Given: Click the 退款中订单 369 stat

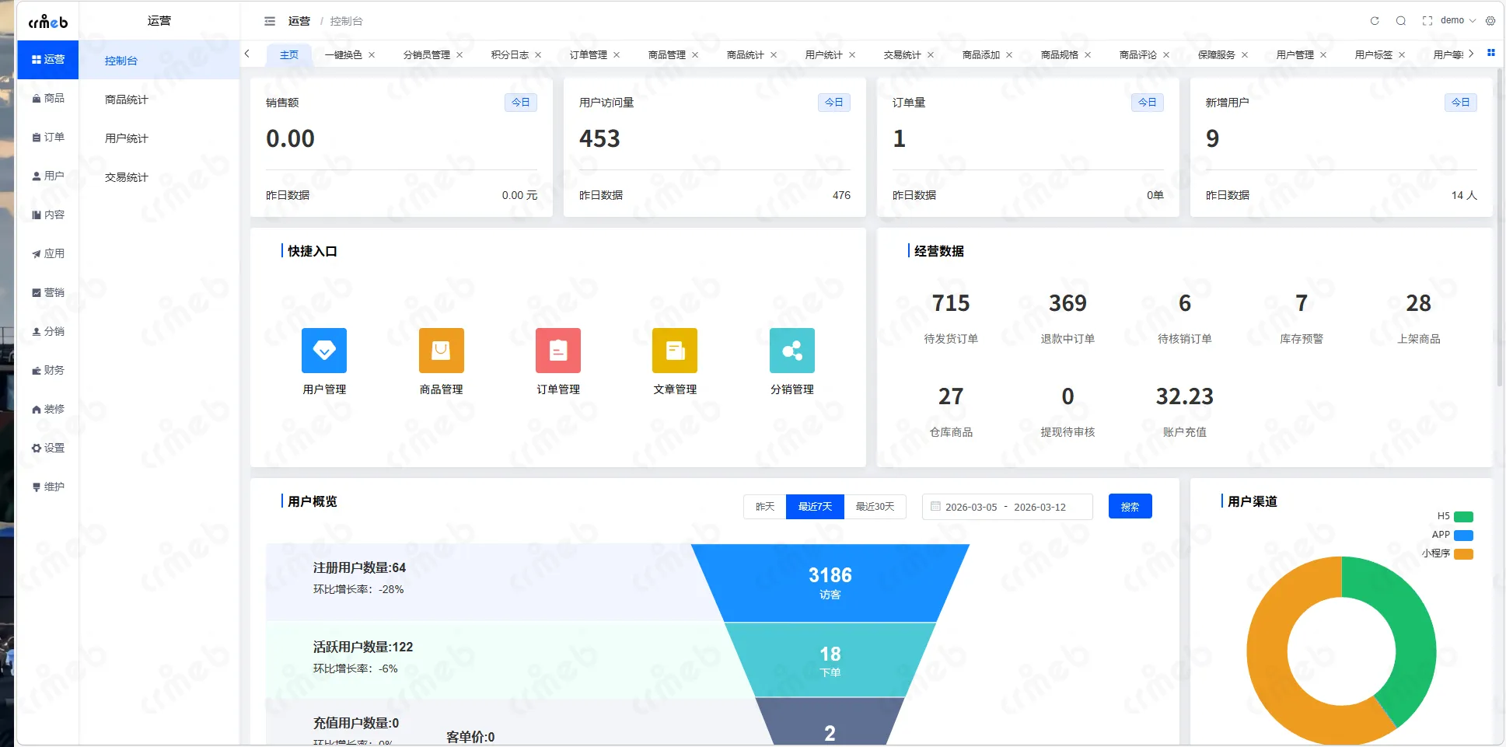Looking at the screenshot, I should pos(1067,318).
